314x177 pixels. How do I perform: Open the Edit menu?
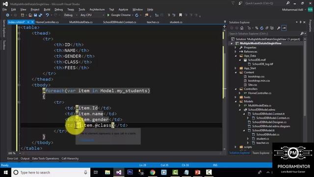click(x=13, y=9)
